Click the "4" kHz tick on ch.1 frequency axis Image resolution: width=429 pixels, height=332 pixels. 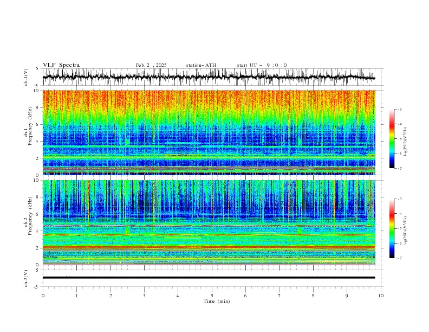(x=38, y=142)
